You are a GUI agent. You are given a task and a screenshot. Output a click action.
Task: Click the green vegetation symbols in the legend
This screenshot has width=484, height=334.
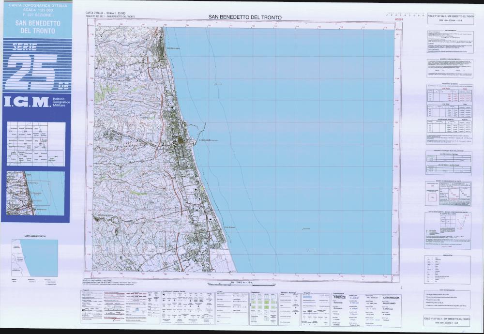[264, 305]
